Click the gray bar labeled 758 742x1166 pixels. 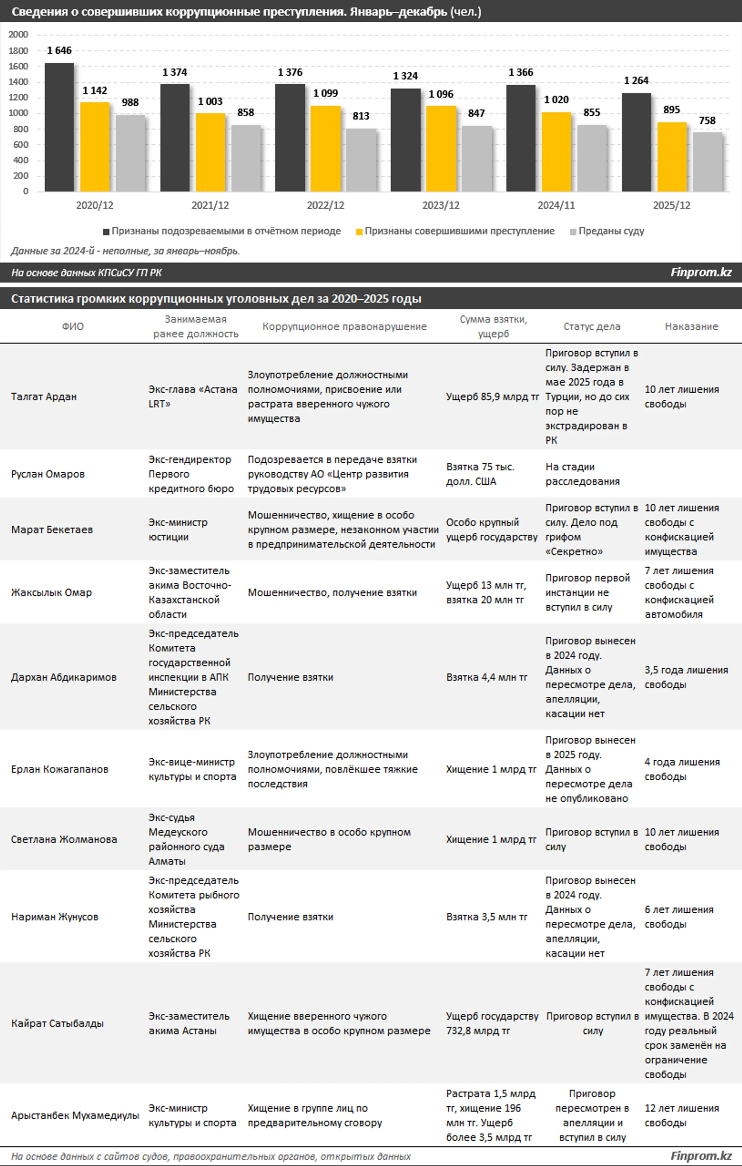click(707, 162)
